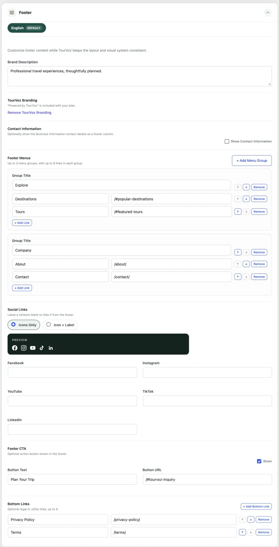Move Destinations link down
Viewport: 279px width, 547px height.
[x=246, y=199]
